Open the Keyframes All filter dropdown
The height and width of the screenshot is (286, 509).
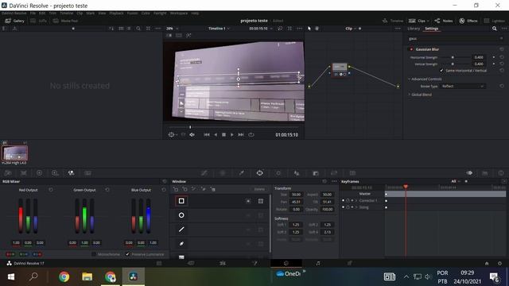tap(456, 181)
